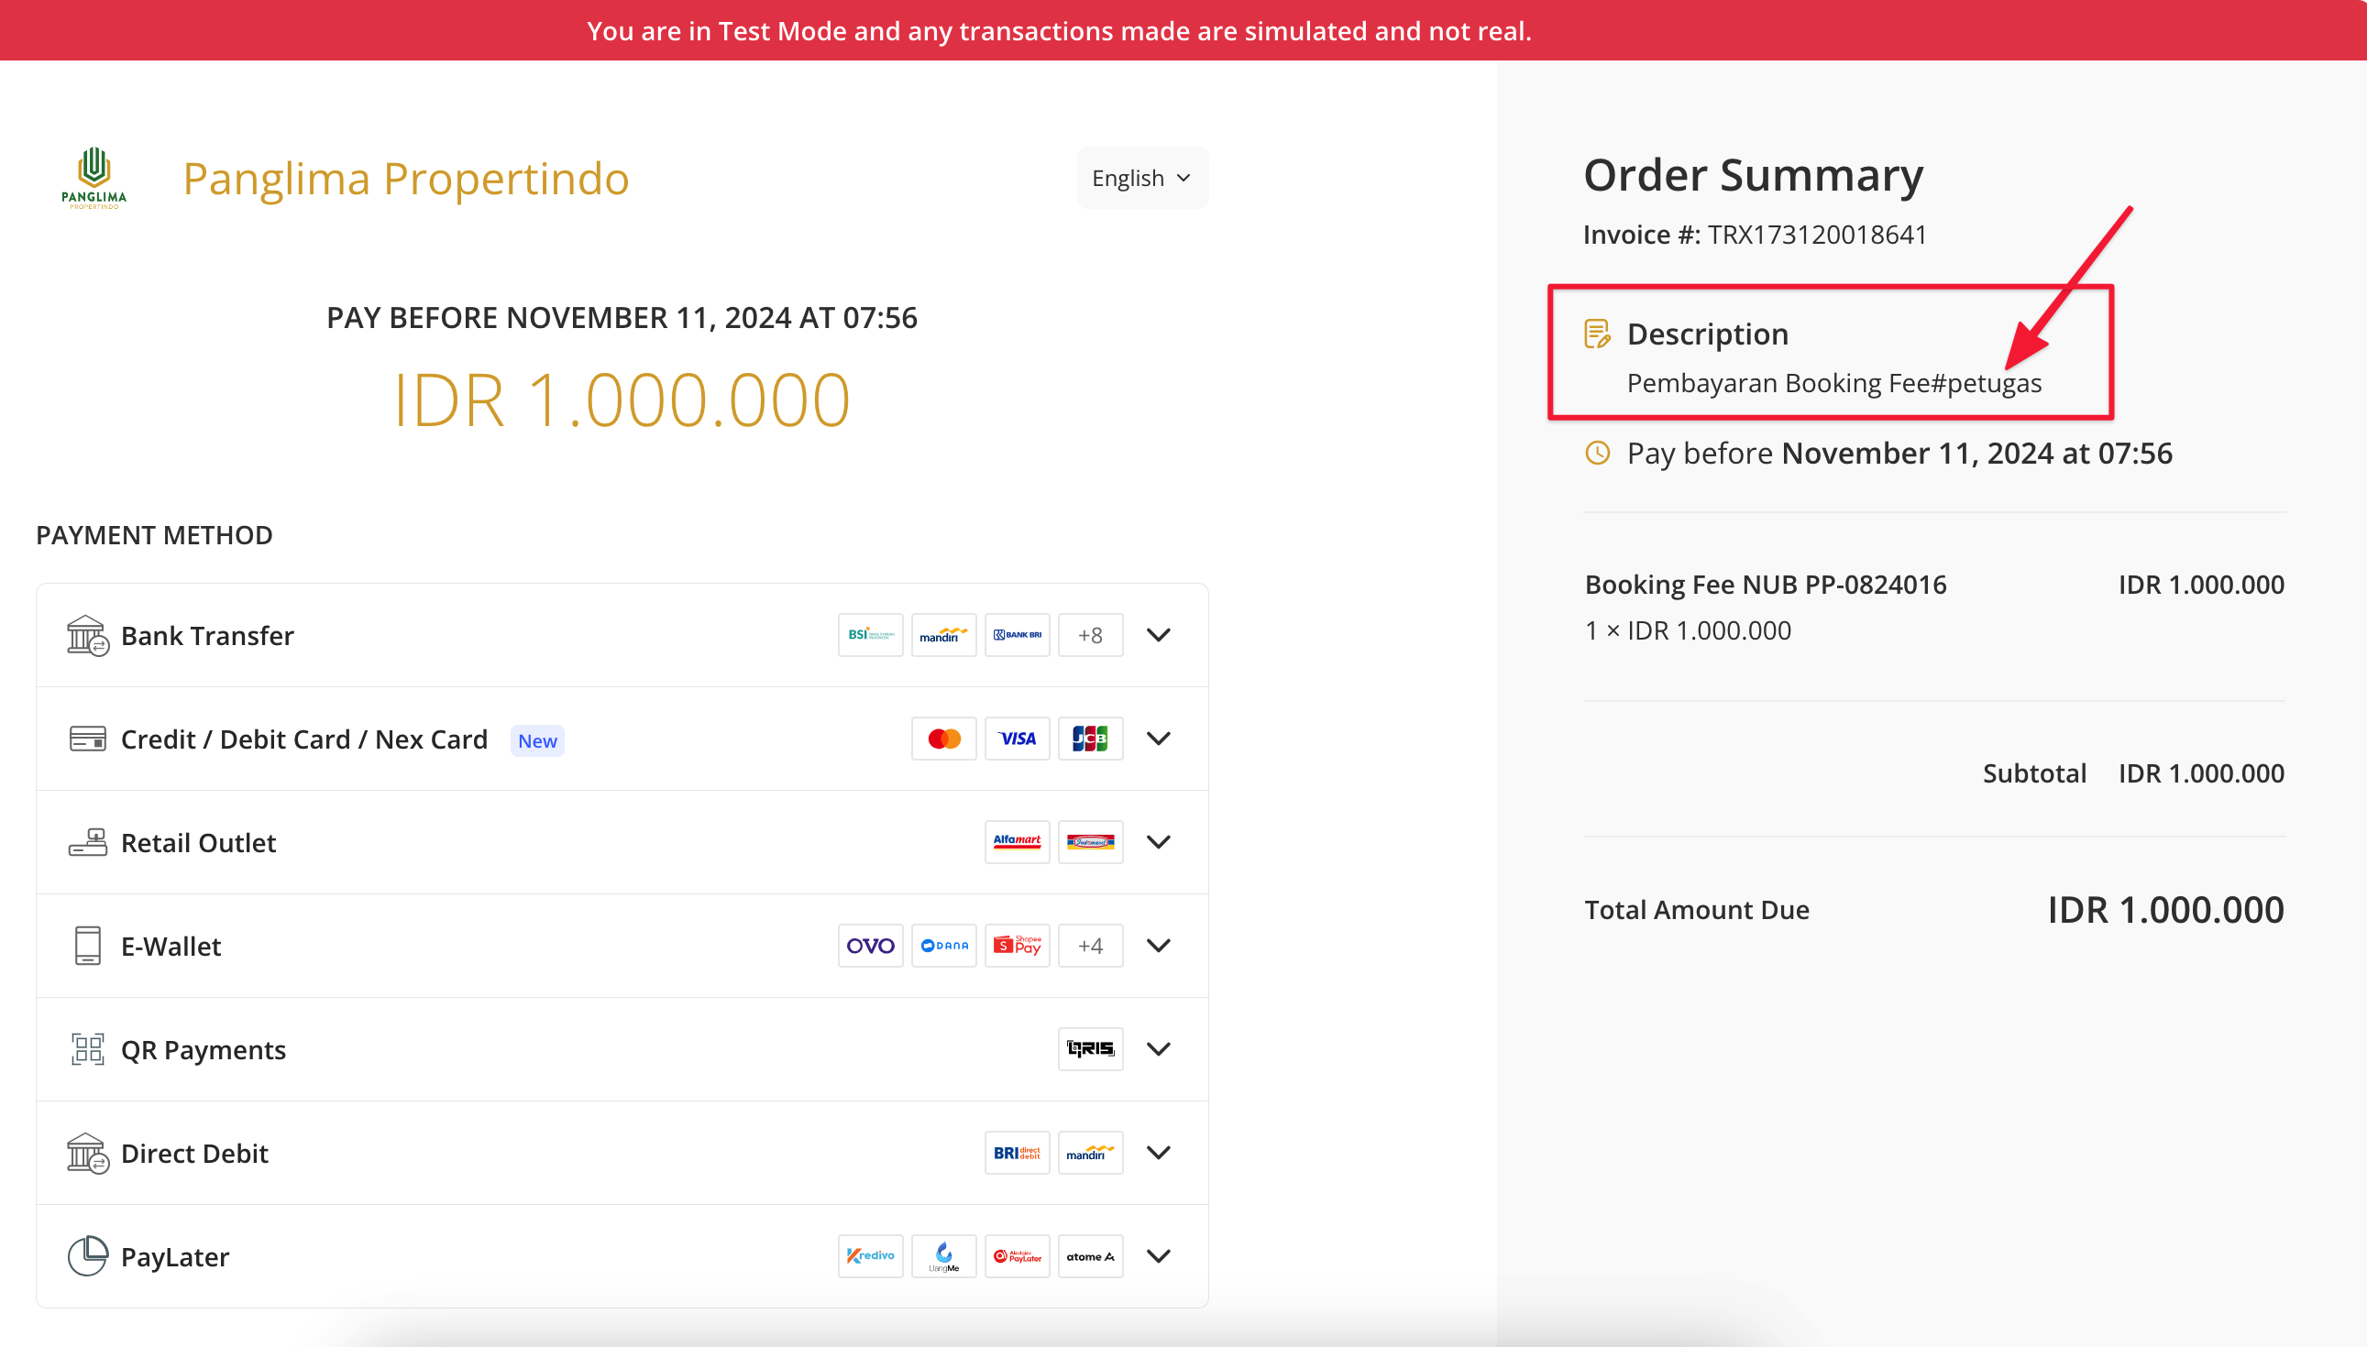Expand the Direct Debit chevron
This screenshot has width=2367, height=1347.
click(1158, 1153)
